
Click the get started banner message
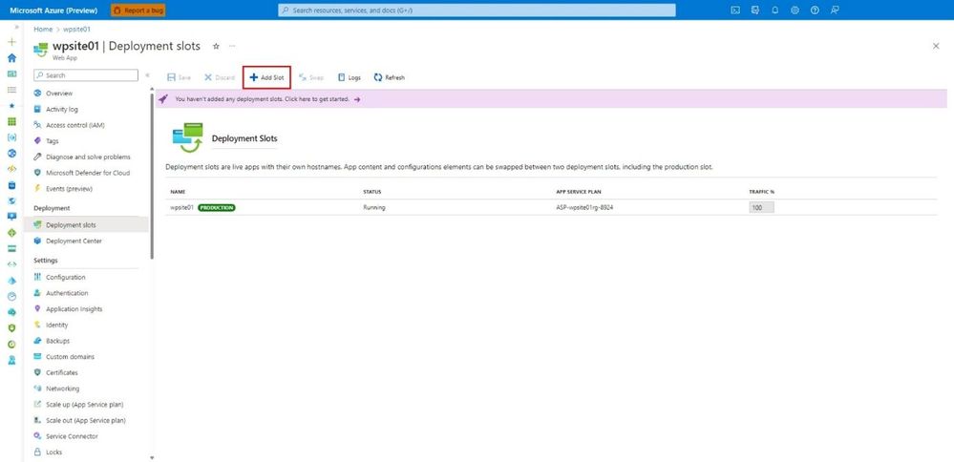pyautogui.click(x=263, y=99)
